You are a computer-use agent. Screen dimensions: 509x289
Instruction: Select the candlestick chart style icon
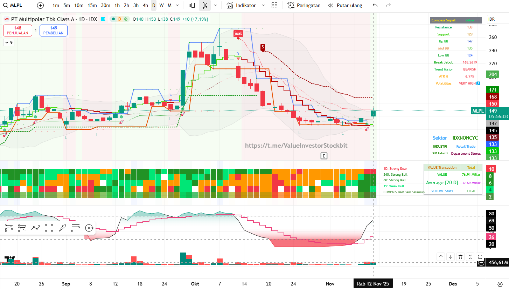205,5
